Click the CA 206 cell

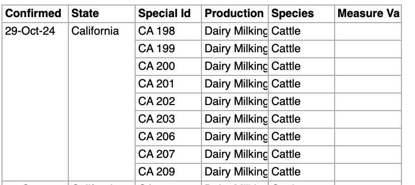(168, 137)
